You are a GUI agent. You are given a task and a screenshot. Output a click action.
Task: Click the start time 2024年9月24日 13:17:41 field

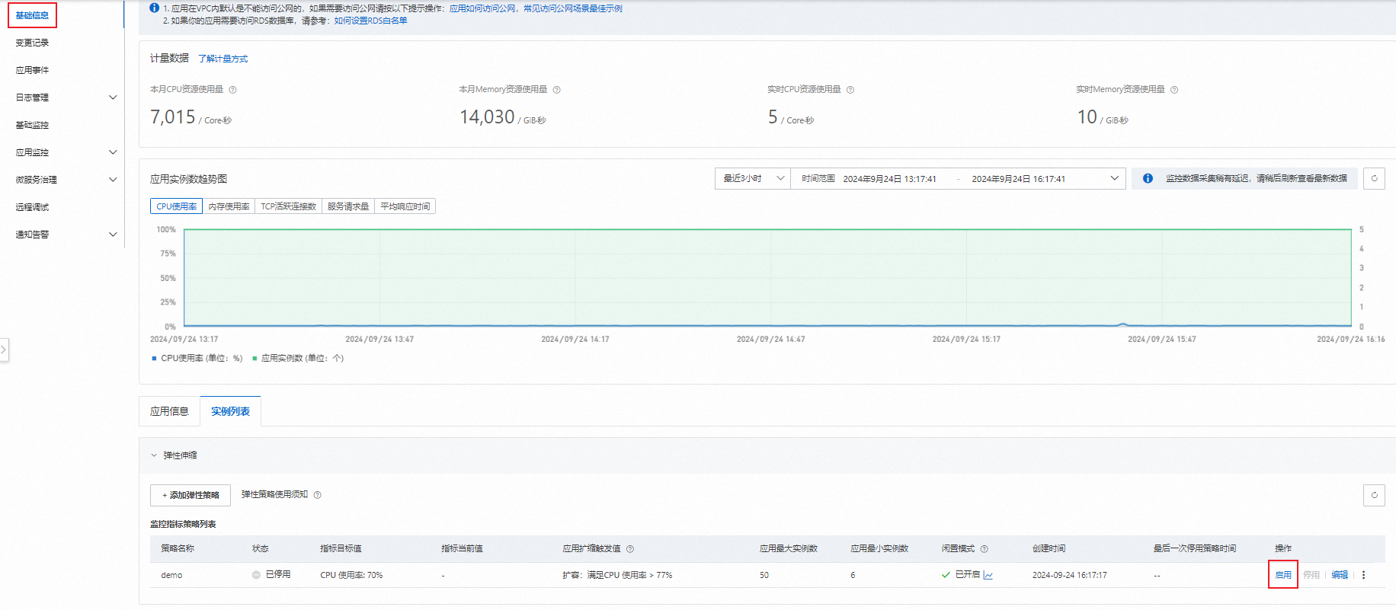[889, 179]
